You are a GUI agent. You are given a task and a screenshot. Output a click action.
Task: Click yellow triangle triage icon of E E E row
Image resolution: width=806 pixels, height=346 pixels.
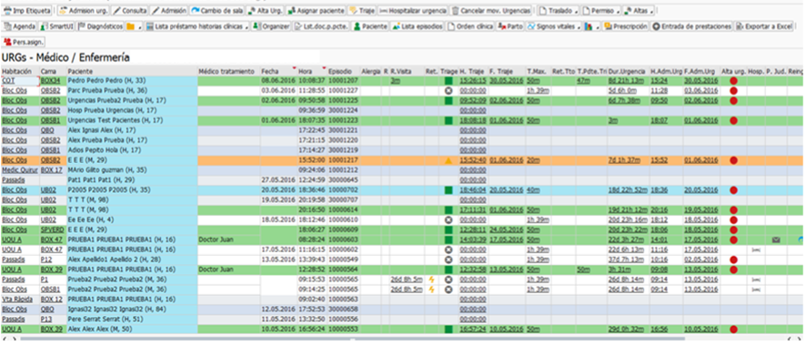448,160
